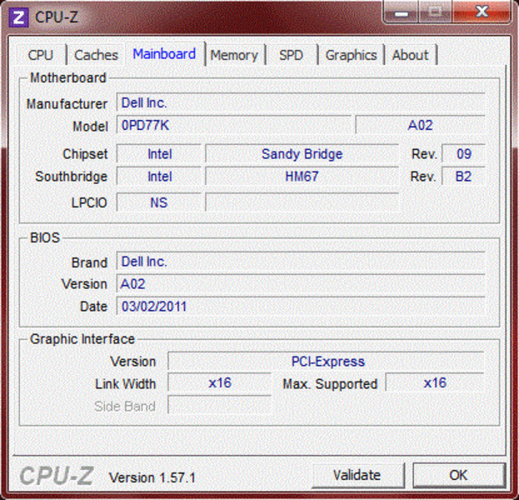The height and width of the screenshot is (500, 519).
Task: Open the About tab
Action: [x=411, y=55]
